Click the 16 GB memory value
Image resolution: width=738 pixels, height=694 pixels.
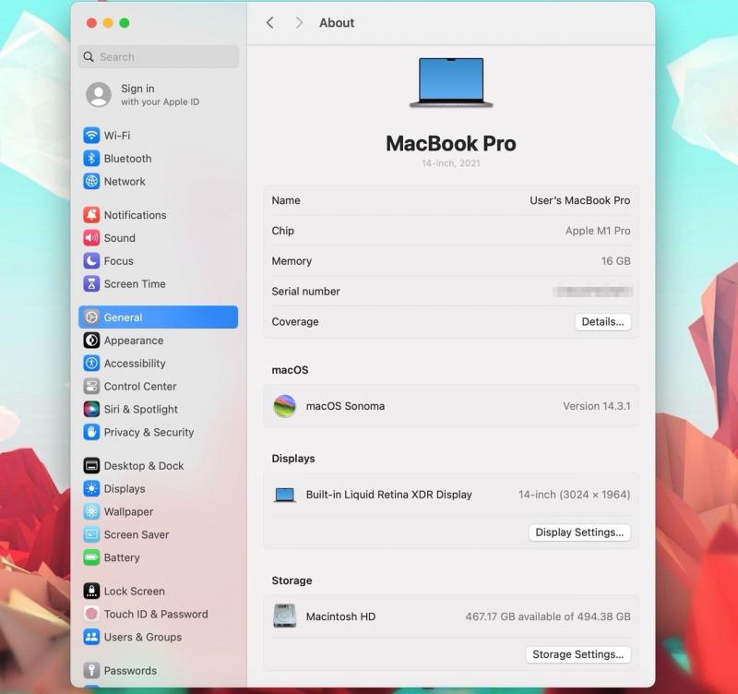pyautogui.click(x=615, y=261)
